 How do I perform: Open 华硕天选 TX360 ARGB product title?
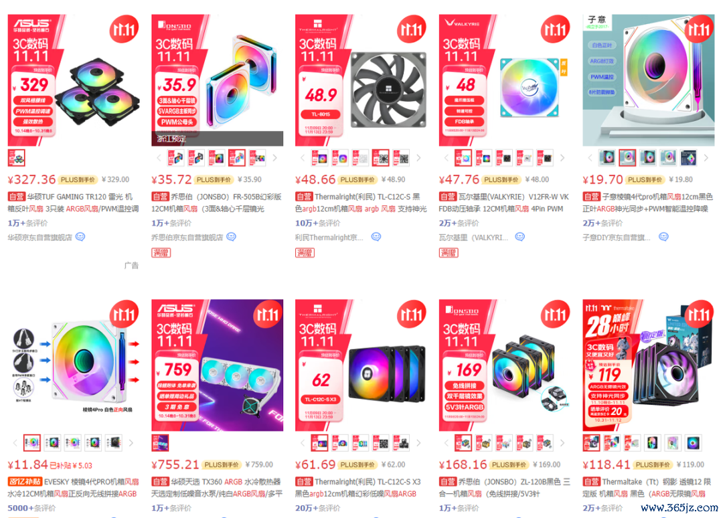(217, 488)
